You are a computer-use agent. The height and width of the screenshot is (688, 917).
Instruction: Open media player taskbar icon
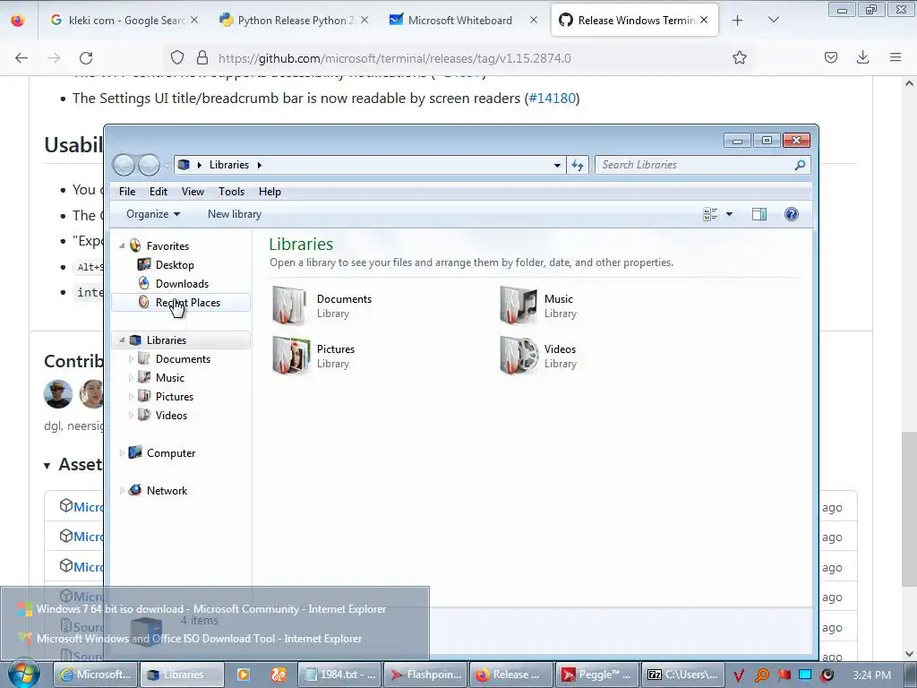coord(244,675)
